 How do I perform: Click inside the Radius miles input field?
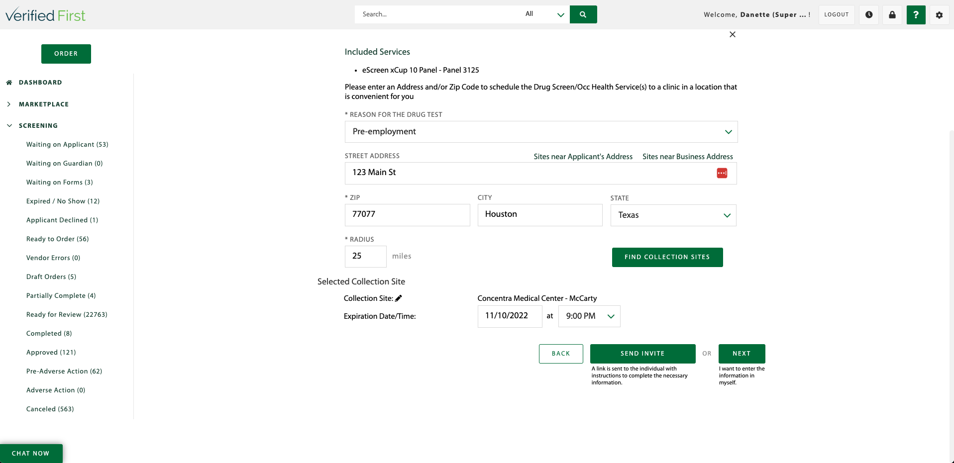tap(365, 256)
